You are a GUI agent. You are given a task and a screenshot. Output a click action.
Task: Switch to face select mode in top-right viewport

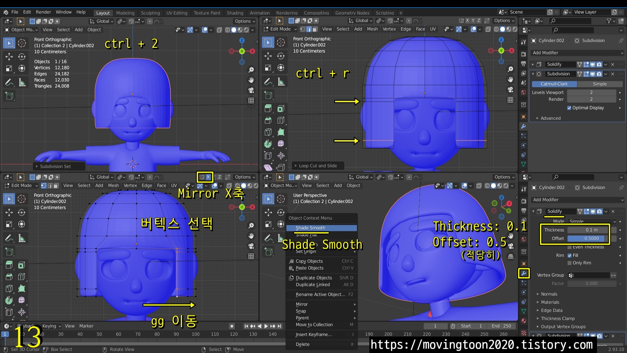pos(315,29)
